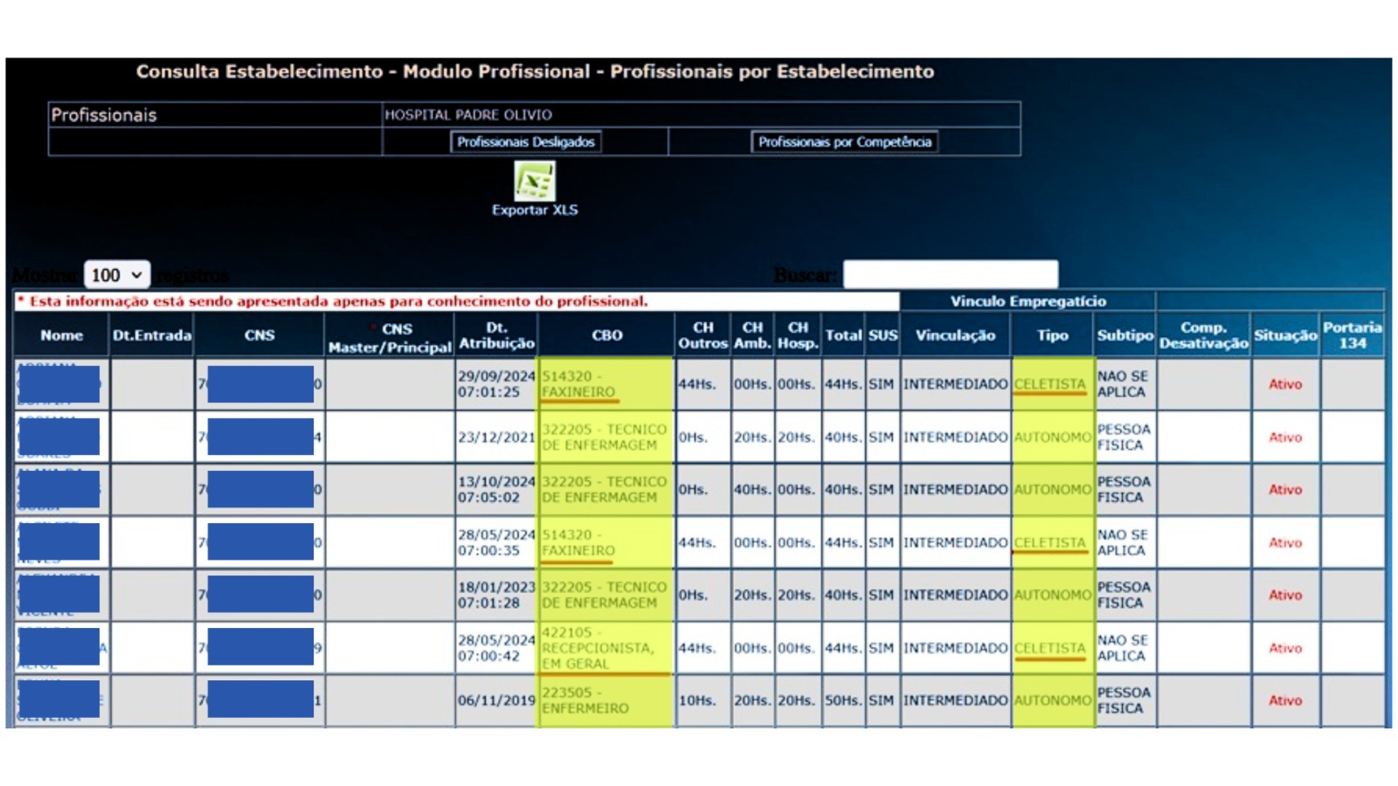Expand the 100 registros dropdown

(x=117, y=275)
